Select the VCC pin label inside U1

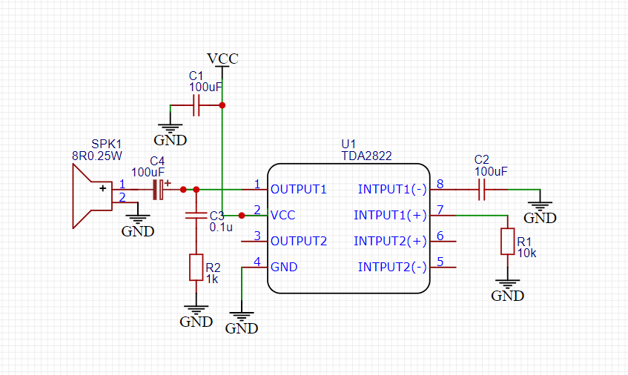click(283, 216)
